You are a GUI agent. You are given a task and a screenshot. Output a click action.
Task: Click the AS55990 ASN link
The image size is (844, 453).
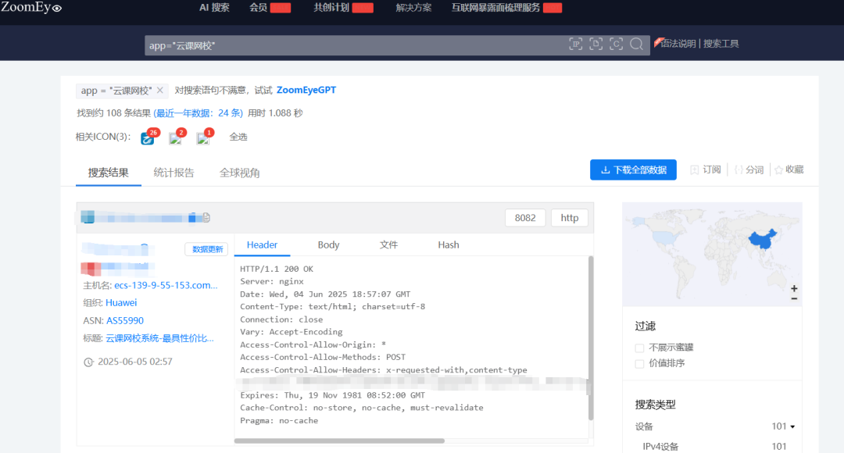pos(125,321)
